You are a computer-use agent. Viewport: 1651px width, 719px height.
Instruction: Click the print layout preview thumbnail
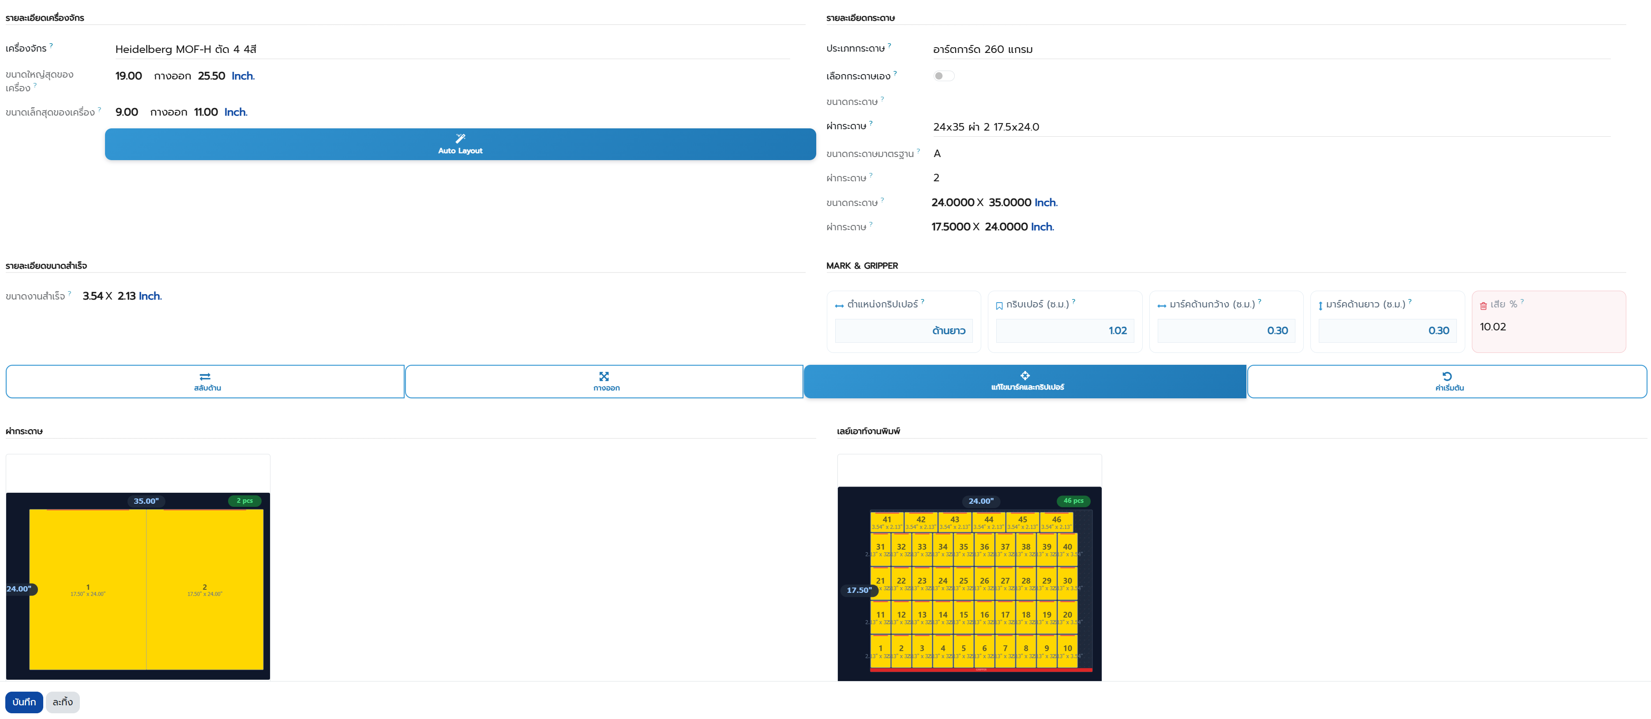point(969,583)
